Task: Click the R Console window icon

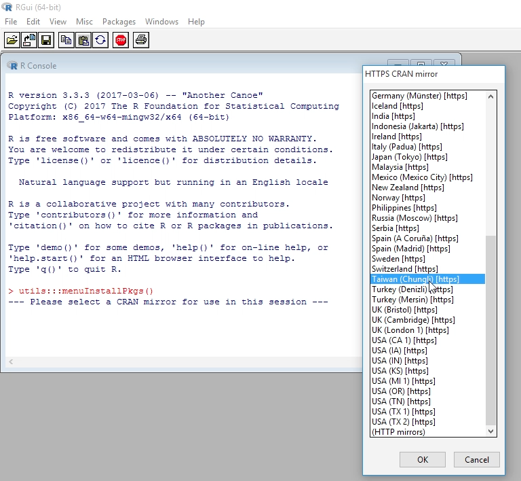Action: coord(12,65)
